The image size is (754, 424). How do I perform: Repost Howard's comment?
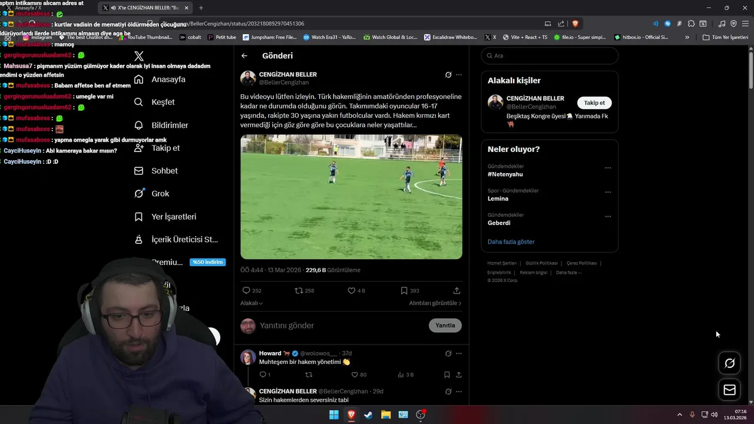pyautogui.click(x=309, y=375)
